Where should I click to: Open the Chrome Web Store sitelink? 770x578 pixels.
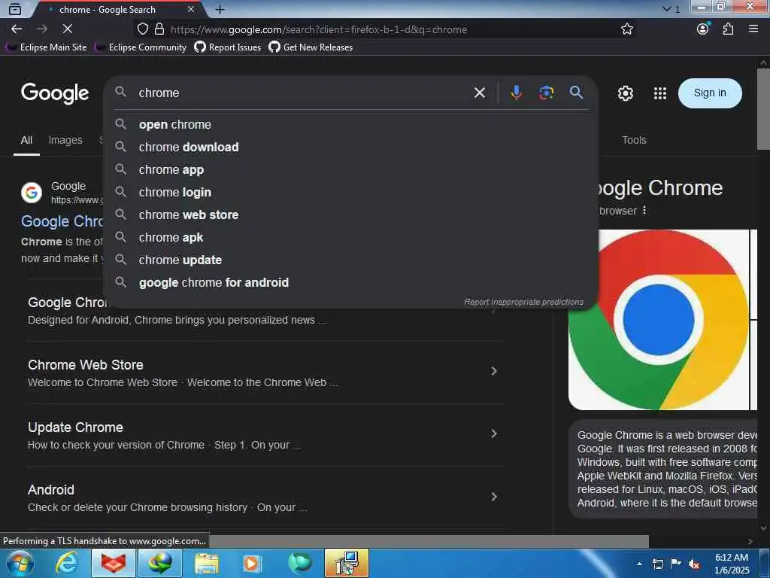point(86,365)
